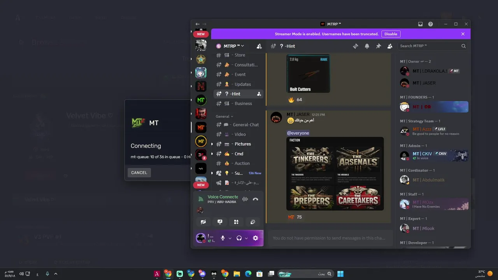Expand the arrow next to Pictures channel

(x=212, y=144)
